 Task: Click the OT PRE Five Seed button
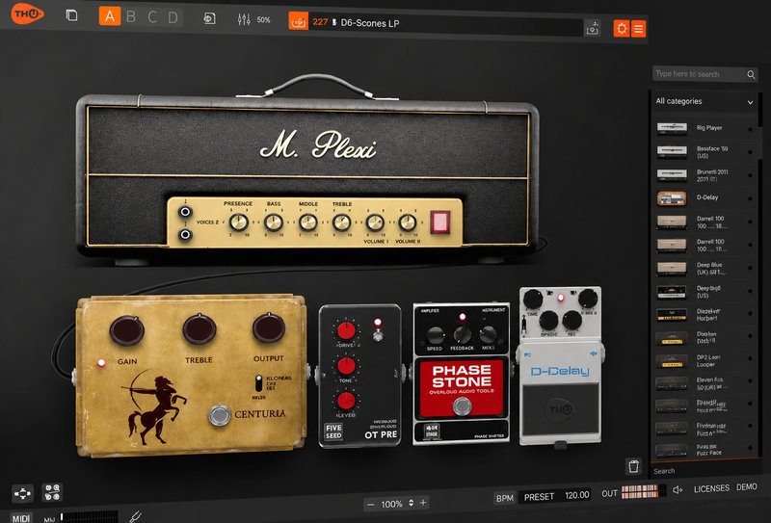(x=333, y=431)
